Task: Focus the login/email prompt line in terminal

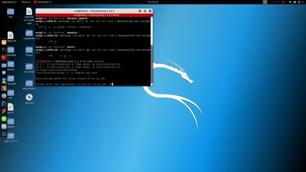Action: pos(74,84)
